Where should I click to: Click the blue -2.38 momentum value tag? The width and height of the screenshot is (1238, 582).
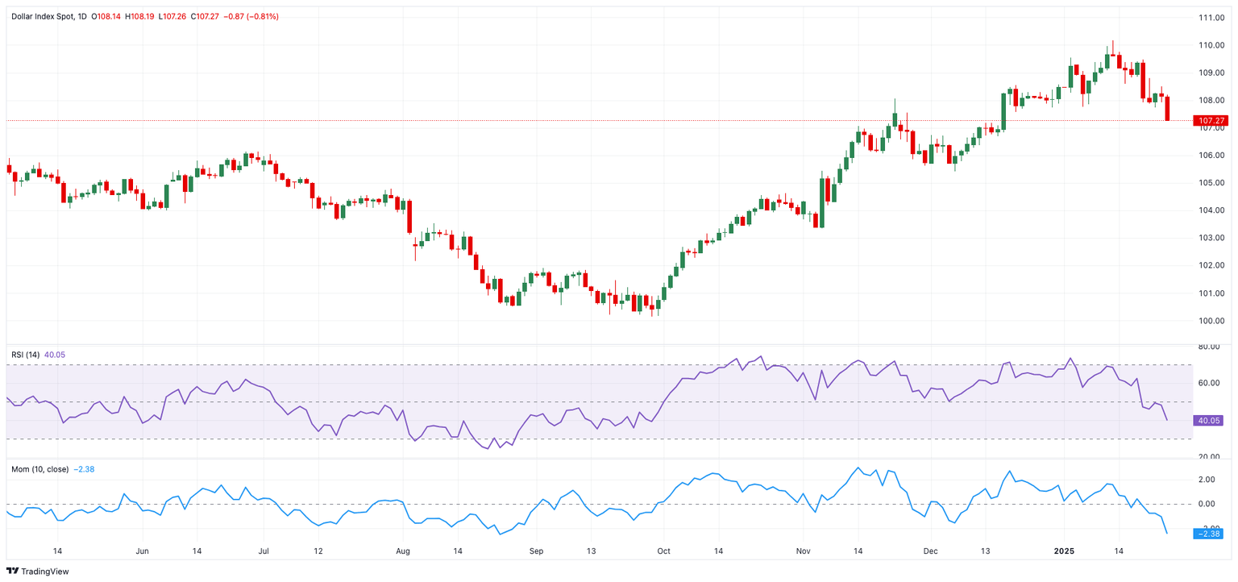[1211, 534]
